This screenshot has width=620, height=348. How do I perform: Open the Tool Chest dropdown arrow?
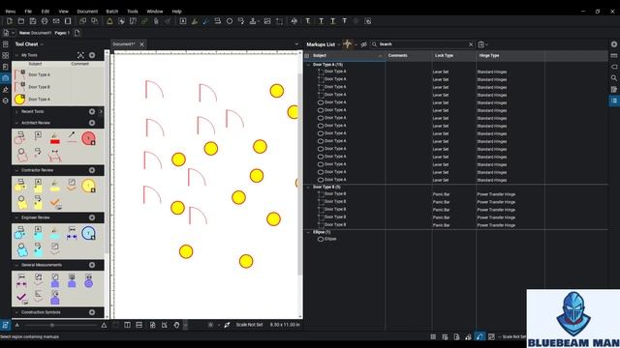point(42,44)
